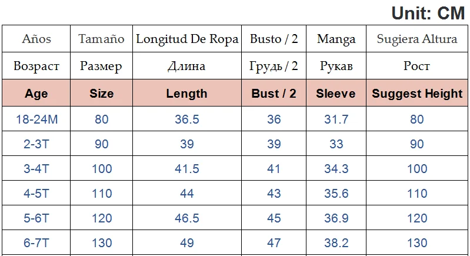
Task: Click the "Bust / 2" header
Action: [274, 93]
